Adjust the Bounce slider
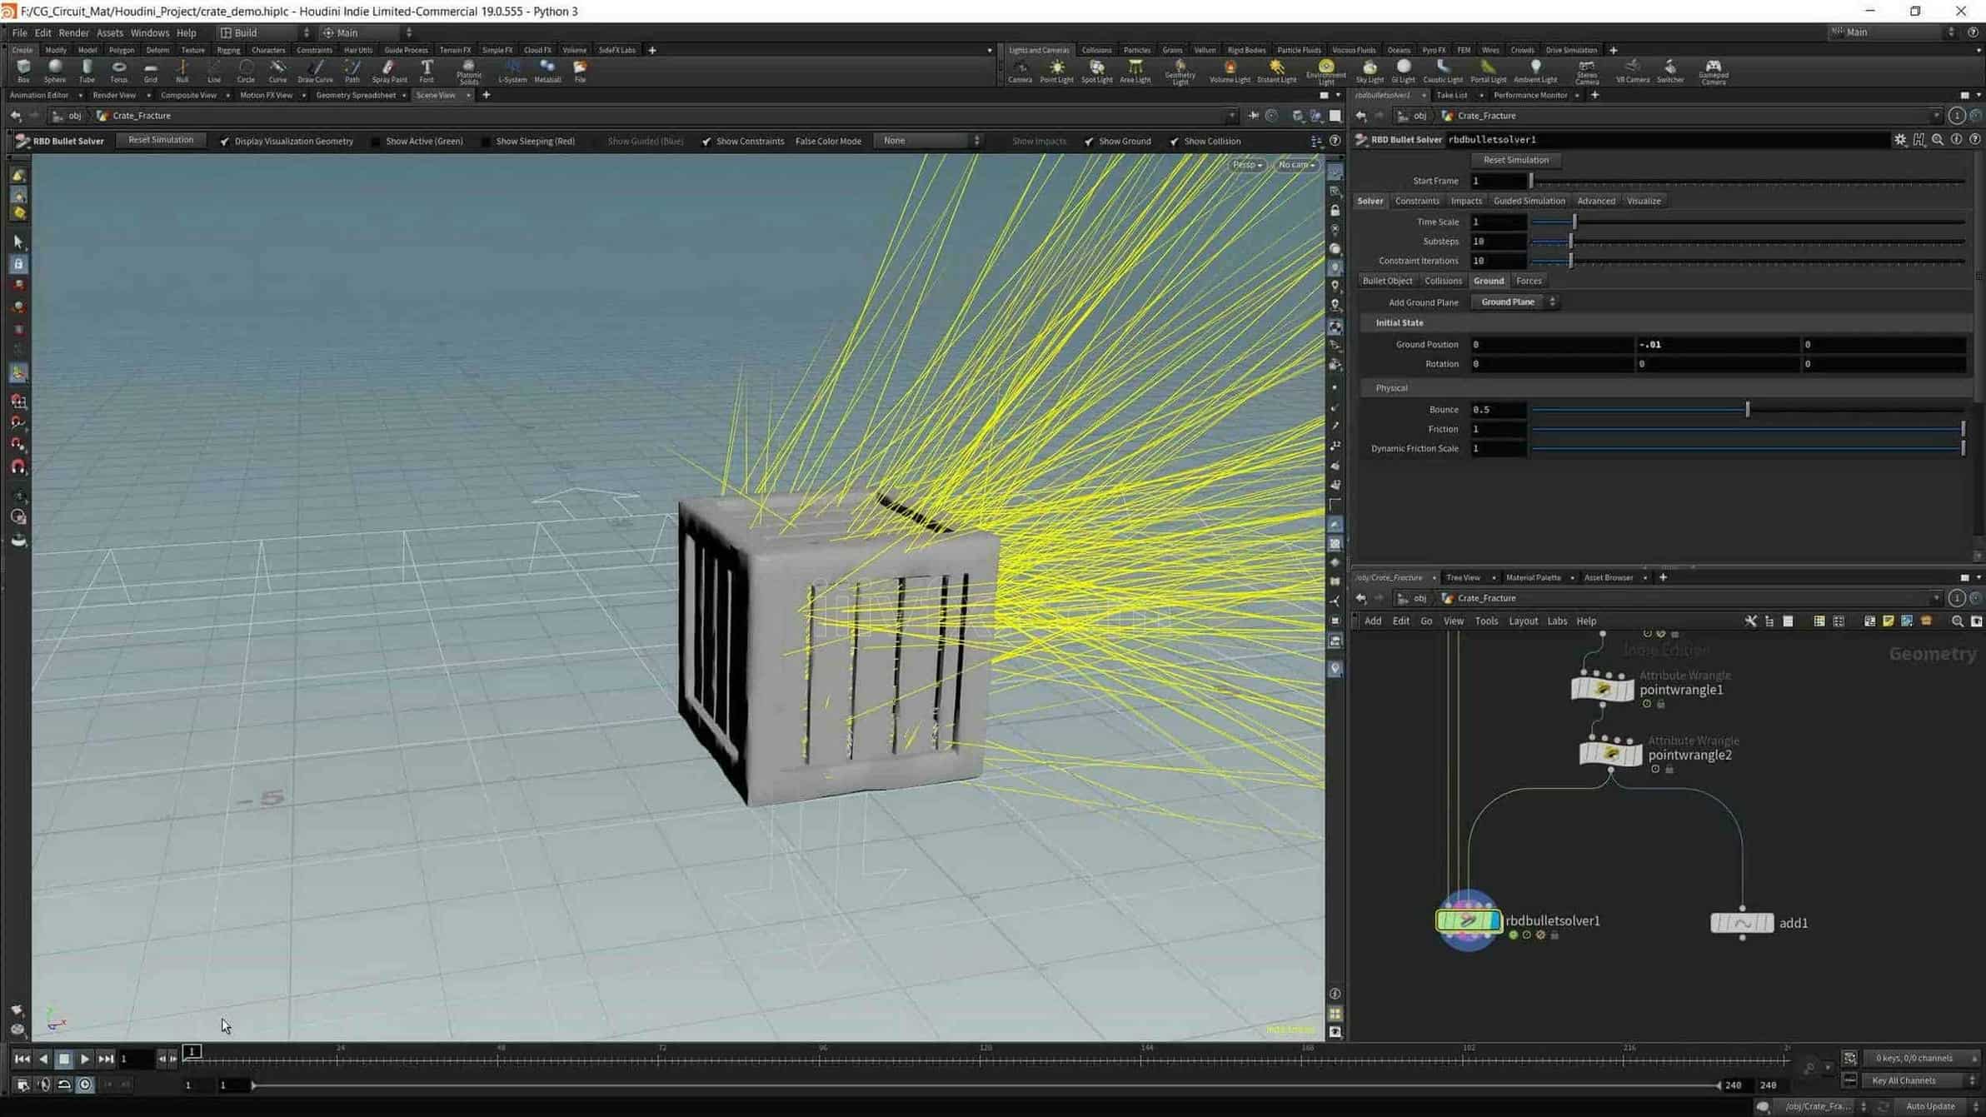The image size is (1986, 1117). [x=1748, y=410]
